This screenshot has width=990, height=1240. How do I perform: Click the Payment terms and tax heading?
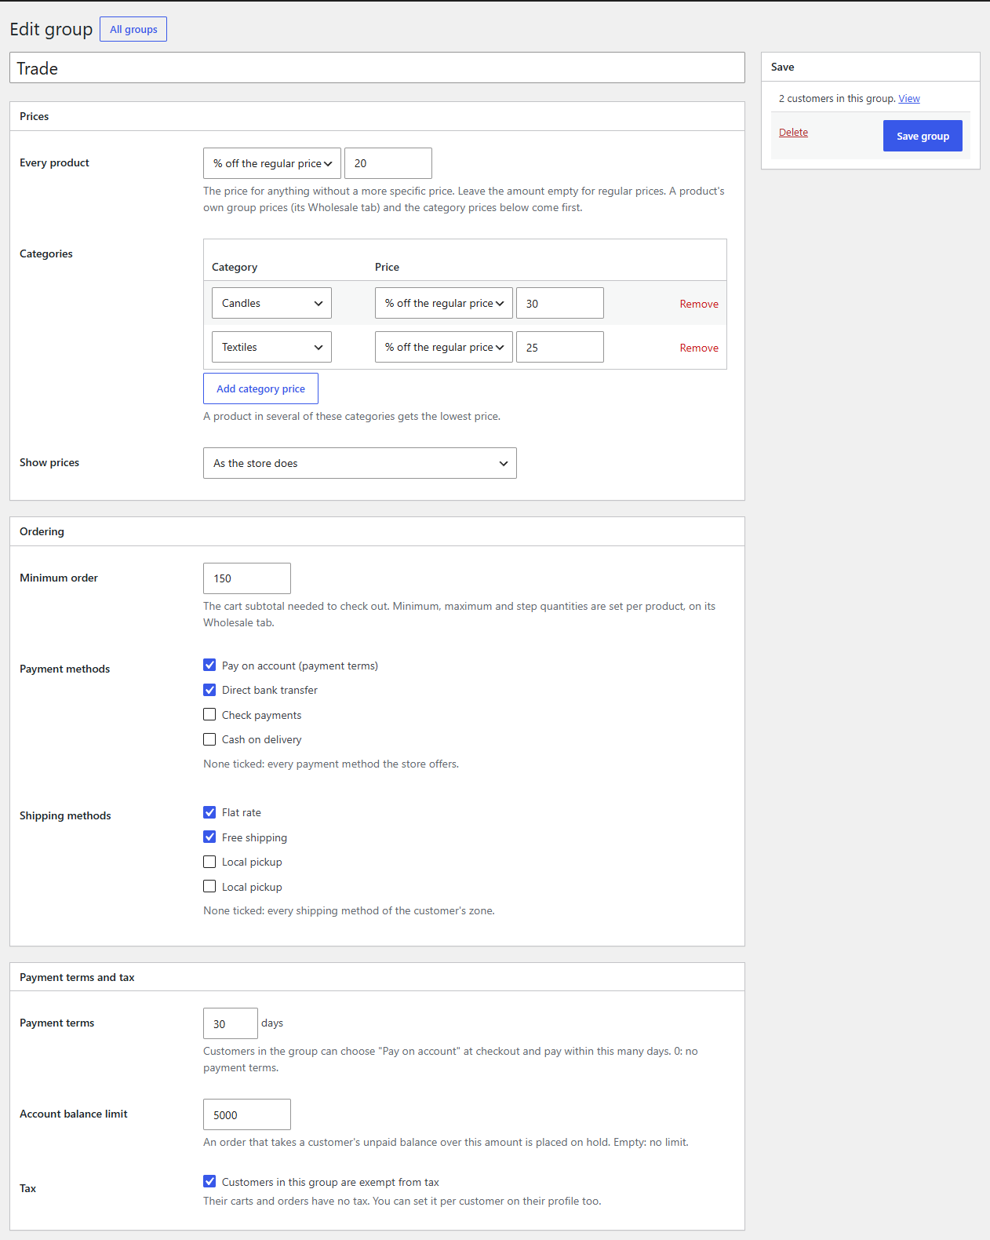(77, 977)
